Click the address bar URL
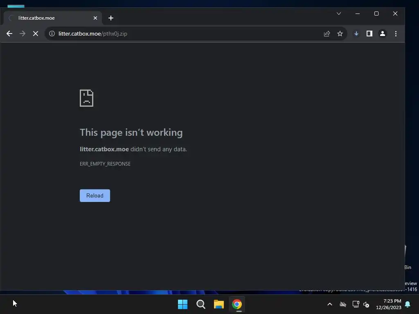419x314 pixels. coord(93,34)
